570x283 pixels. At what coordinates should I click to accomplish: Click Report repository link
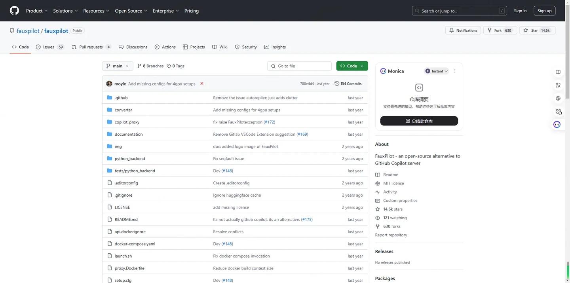(391, 235)
